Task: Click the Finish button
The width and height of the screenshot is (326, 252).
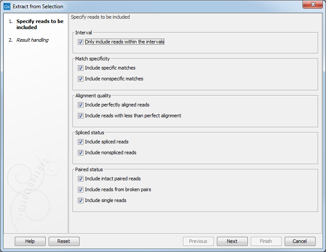Action: click(x=266, y=241)
